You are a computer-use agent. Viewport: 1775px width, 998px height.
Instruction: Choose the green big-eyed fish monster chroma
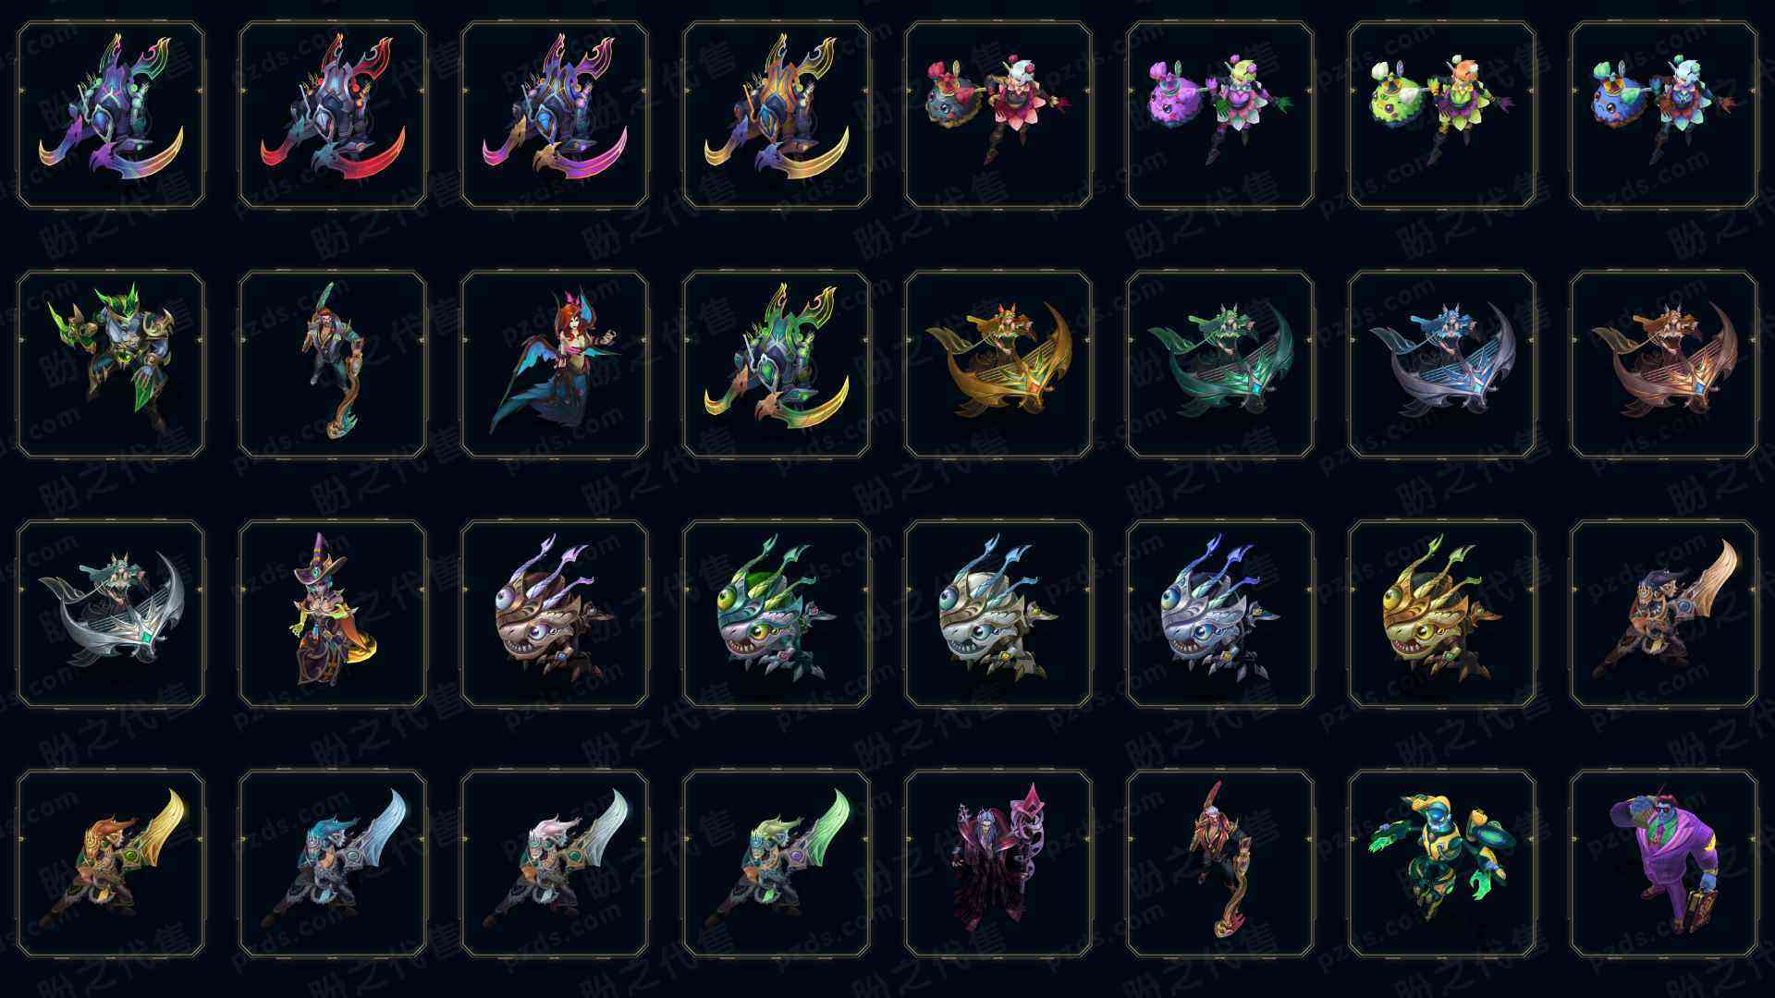[x=777, y=614]
